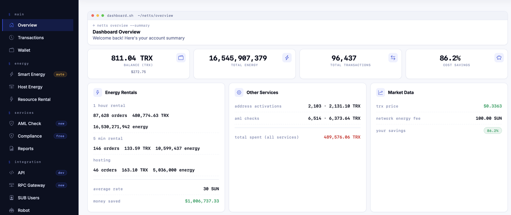Click the Transactions clock icon
The height and width of the screenshot is (215, 511).
coord(11,37)
